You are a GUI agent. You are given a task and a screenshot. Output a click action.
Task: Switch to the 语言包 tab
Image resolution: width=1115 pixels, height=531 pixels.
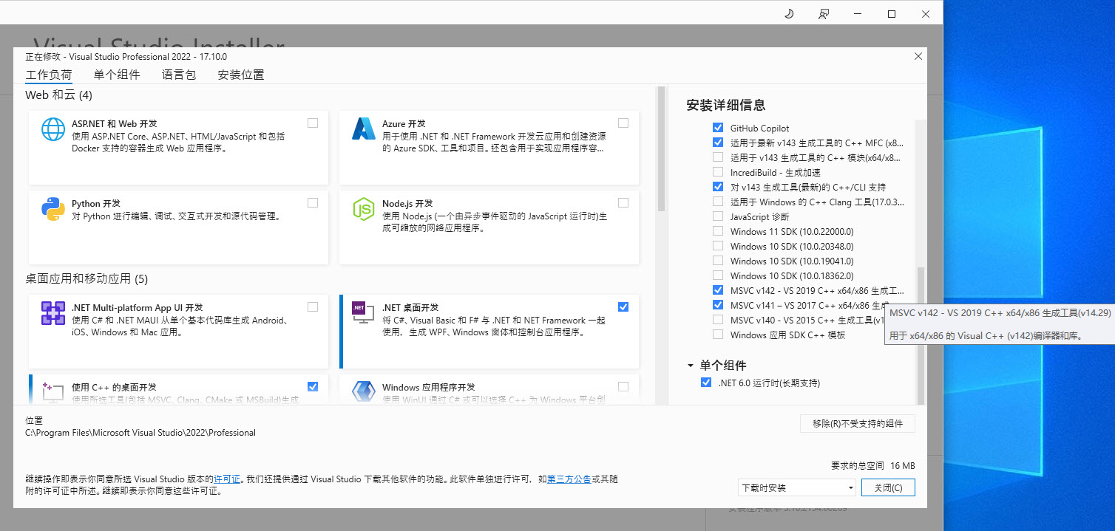point(179,75)
